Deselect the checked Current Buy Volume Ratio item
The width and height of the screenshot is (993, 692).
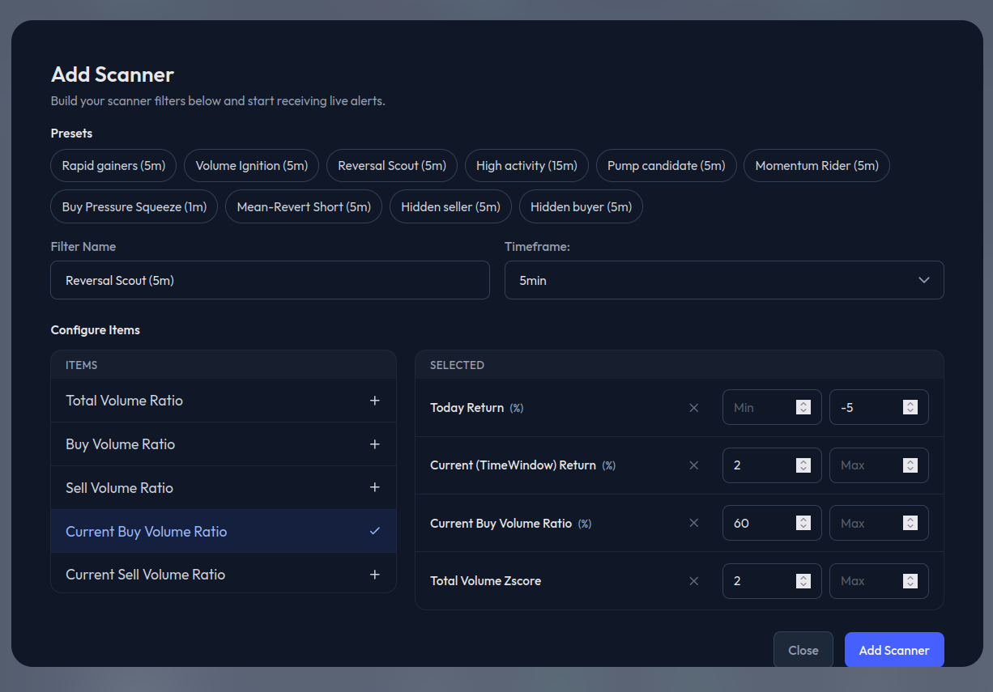(374, 532)
